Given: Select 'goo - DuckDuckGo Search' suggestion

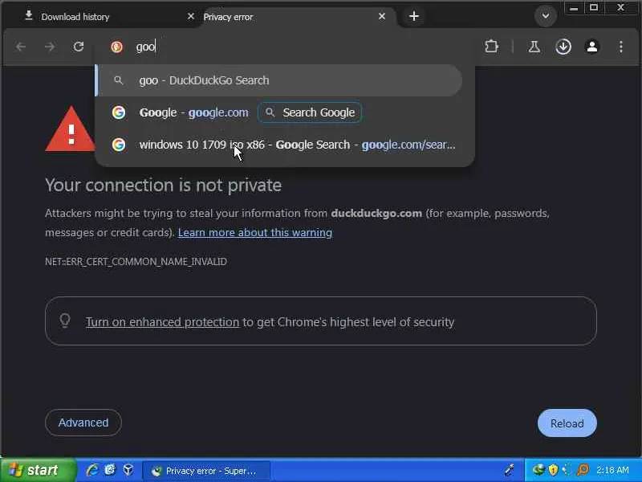Looking at the screenshot, I should tap(279, 80).
